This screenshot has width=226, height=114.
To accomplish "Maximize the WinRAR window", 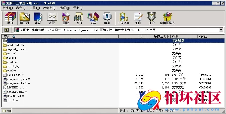I will pyautogui.click(x=218, y=3).
